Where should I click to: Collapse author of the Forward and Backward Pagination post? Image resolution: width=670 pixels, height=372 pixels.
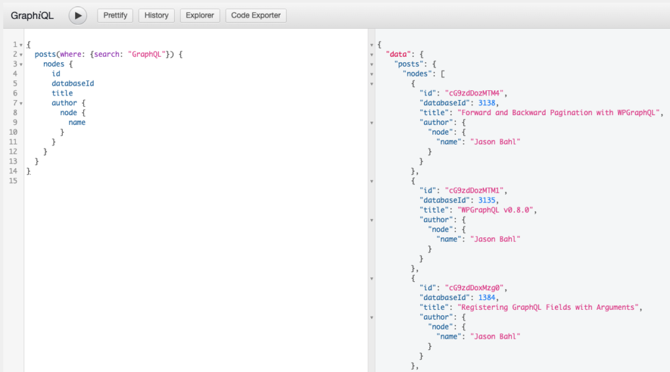pos(372,122)
